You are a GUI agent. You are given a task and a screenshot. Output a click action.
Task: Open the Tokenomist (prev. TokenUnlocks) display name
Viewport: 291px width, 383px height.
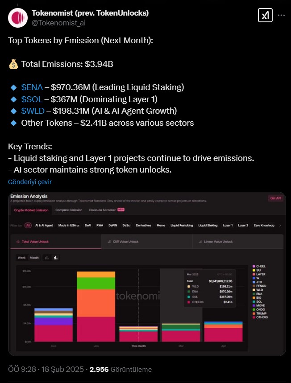(x=90, y=13)
